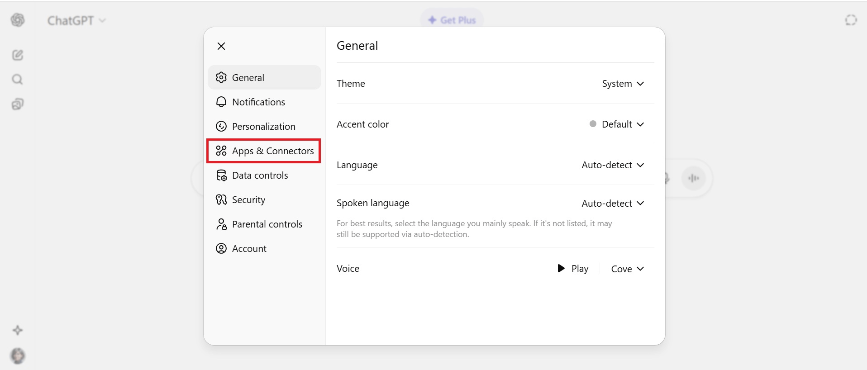The width and height of the screenshot is (867, 370).
Task: Play the voice preview
Action: point(573,269)
